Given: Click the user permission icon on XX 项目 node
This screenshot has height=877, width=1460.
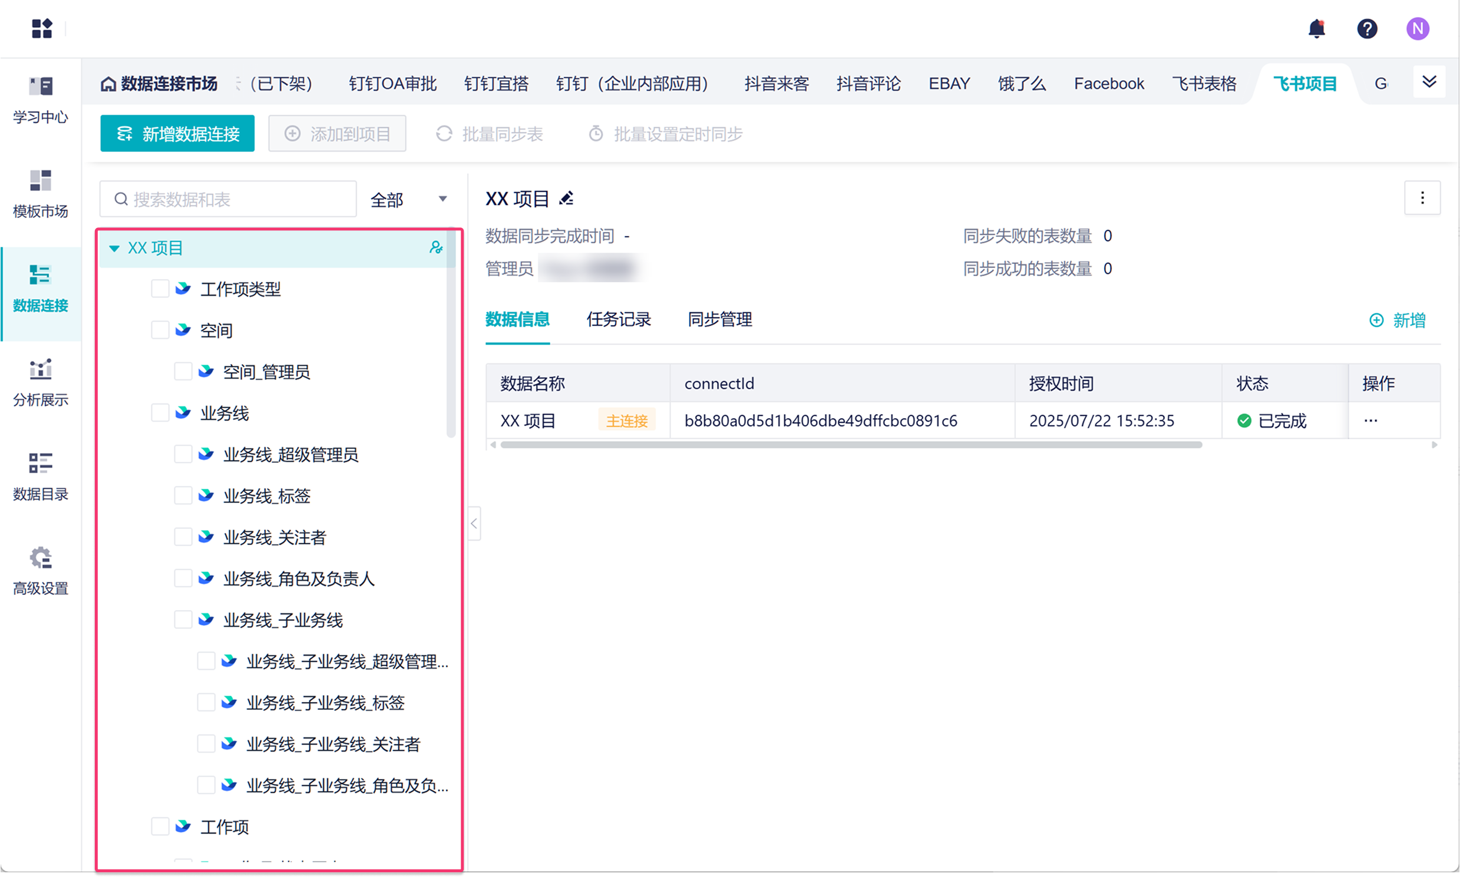Looking at the screenshot, I should 435,247.
